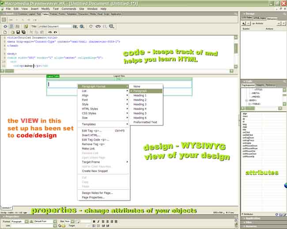
Task: Click the Bold formatting button
Action: [x=94, y=221]
